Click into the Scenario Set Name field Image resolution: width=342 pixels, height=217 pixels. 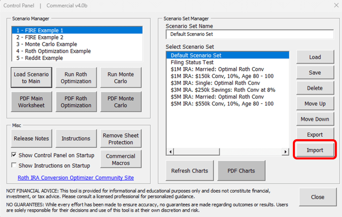(x=249, y=34)
